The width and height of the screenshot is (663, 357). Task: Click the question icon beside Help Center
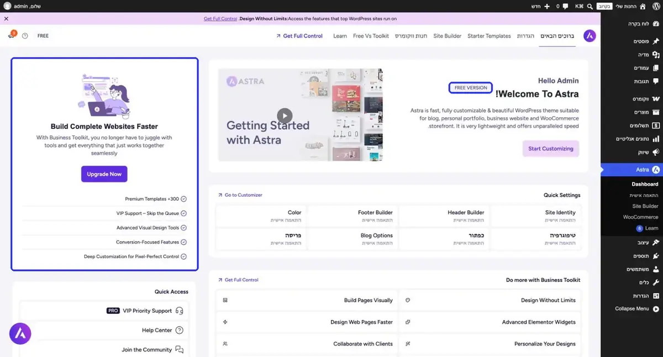179,330
